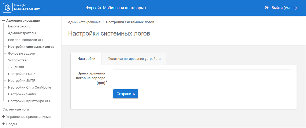The height and width of the screenshot is (128, 306).
Task: Open Настройки КриптоПро DSS page
Action: [x=30, y=101]
